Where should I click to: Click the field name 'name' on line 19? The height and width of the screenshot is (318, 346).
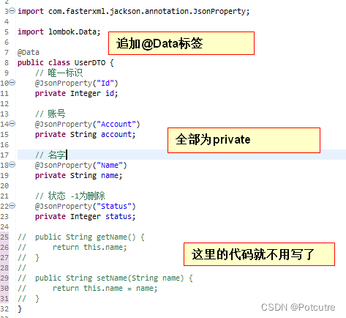click(110, 175)
